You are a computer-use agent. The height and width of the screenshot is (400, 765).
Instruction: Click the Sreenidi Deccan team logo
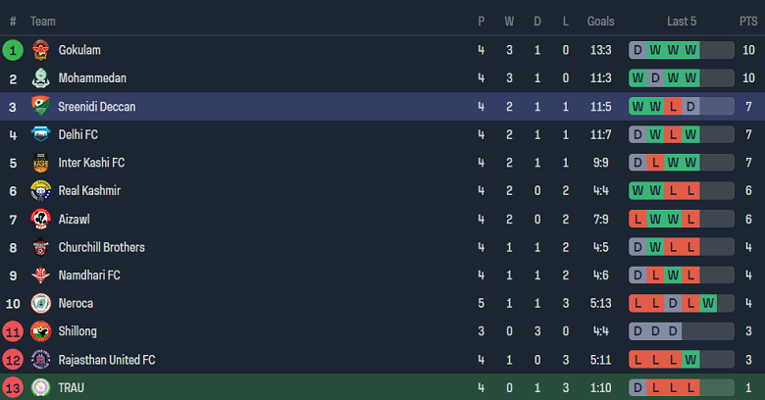tap(40, 107)
